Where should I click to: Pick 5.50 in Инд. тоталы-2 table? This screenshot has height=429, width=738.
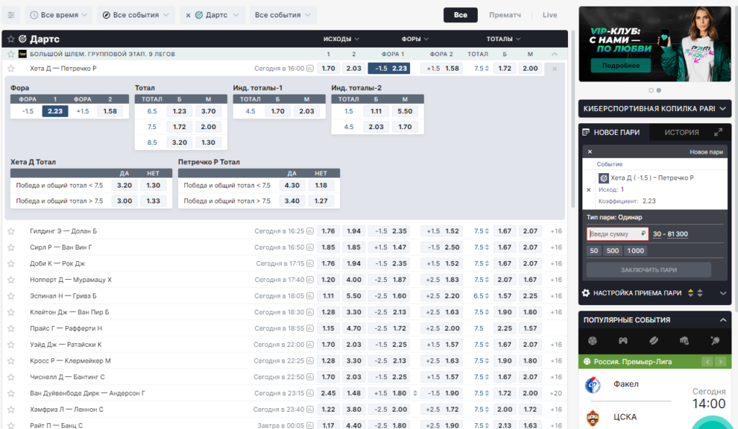[405, 111]
